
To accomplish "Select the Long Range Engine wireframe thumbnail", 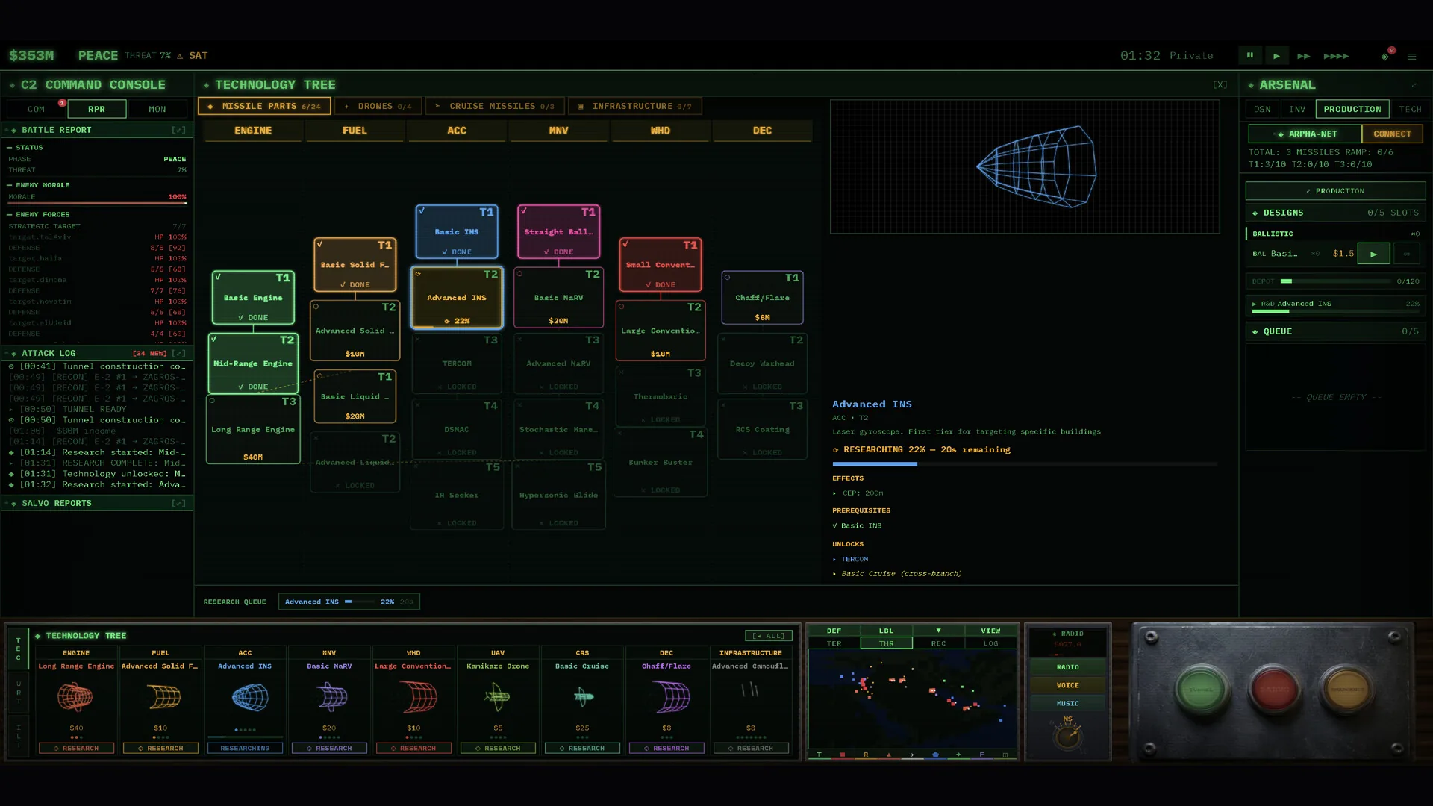I will pos(76,697).
